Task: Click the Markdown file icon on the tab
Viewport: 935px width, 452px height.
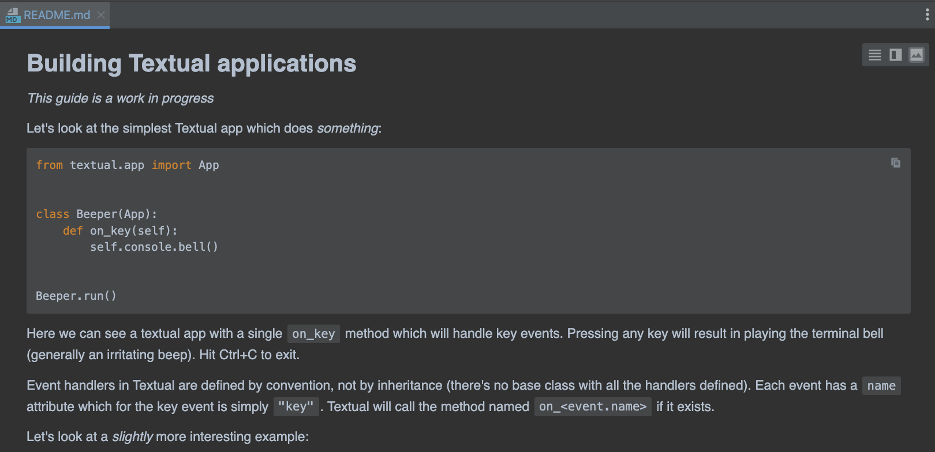Action: tap(13, 16)
